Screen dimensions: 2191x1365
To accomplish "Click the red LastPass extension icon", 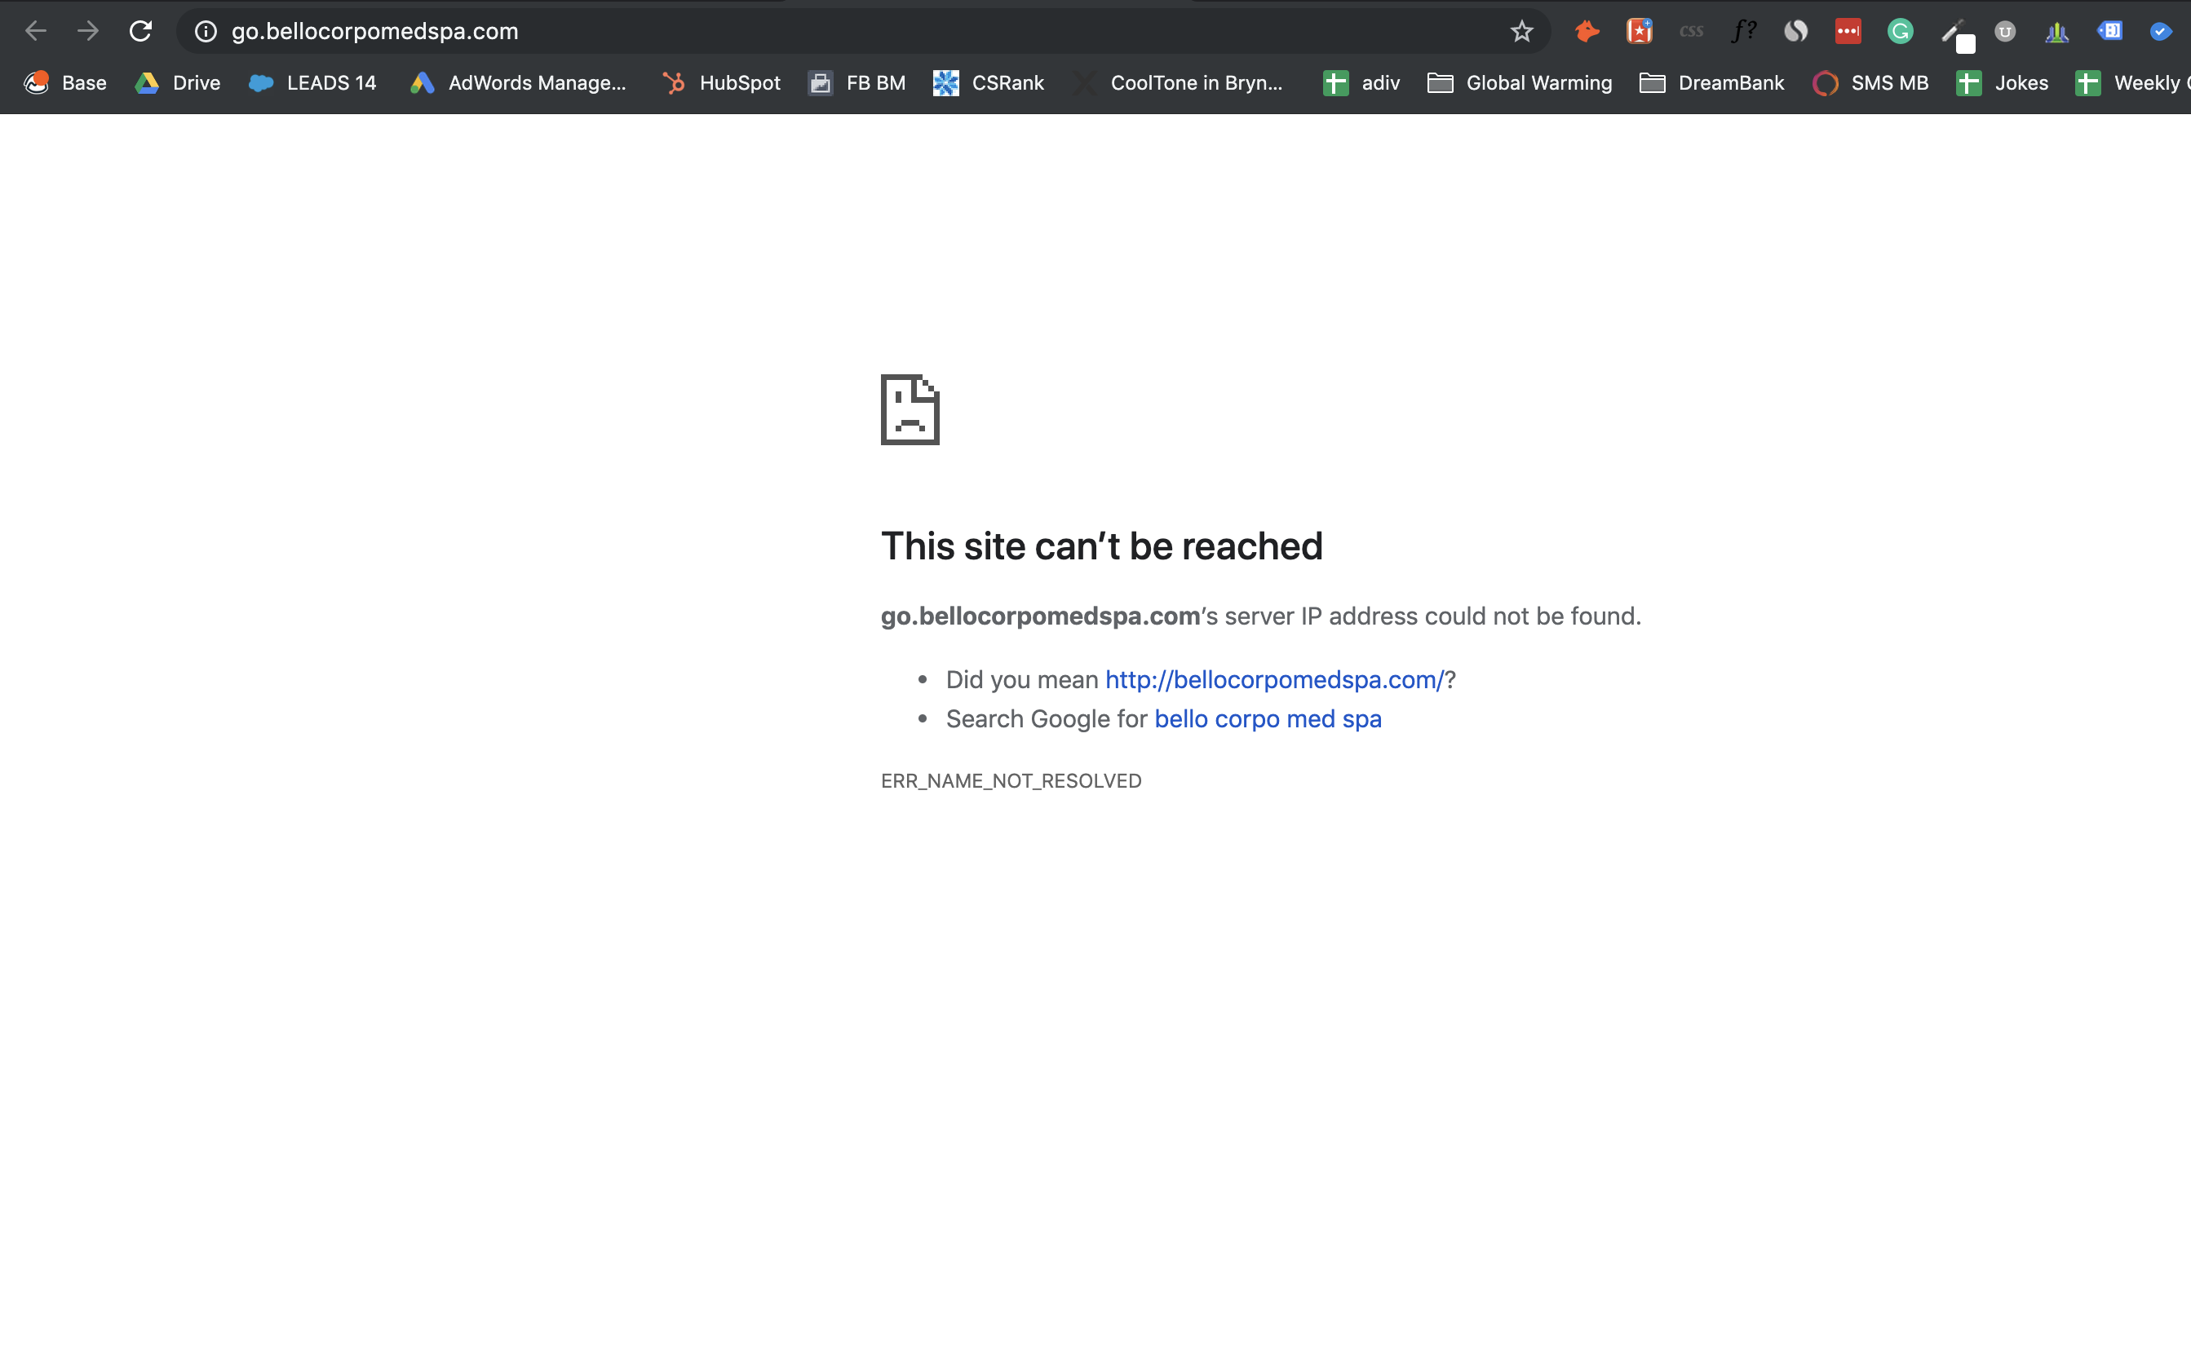I will (x=1848, y=32).
